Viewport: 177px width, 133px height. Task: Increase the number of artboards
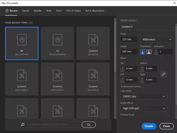(156, 51)
